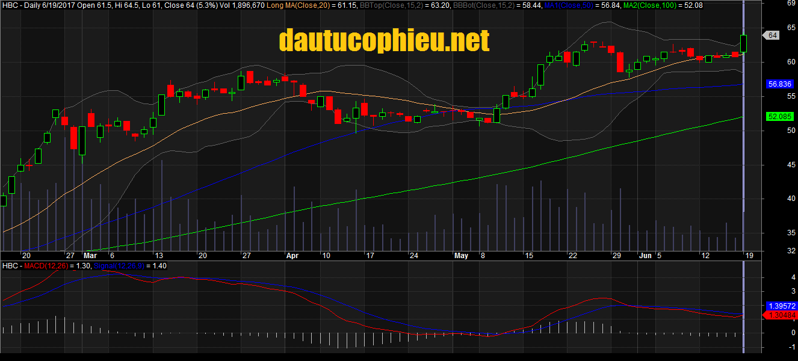798x361 pixels.
Task: Click the latest green candlestick on June 19
Action: tap(744, 43)
